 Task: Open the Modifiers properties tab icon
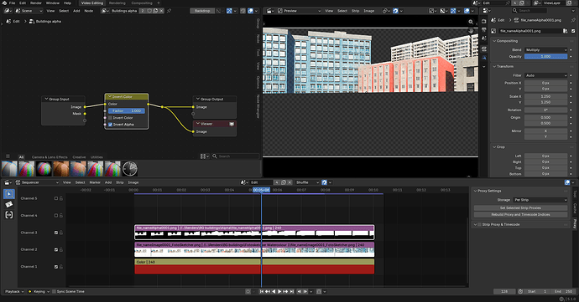click(483, 58)
